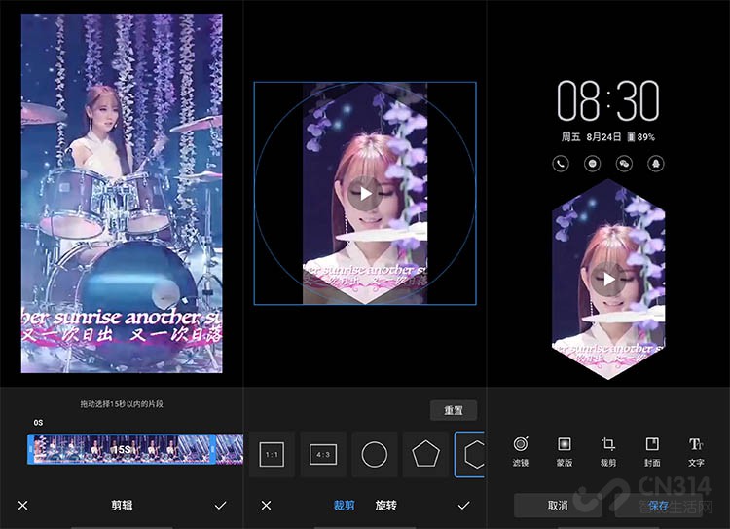Click the drummer video preview
Screen dimensions: 730x529
pos(122,193)
